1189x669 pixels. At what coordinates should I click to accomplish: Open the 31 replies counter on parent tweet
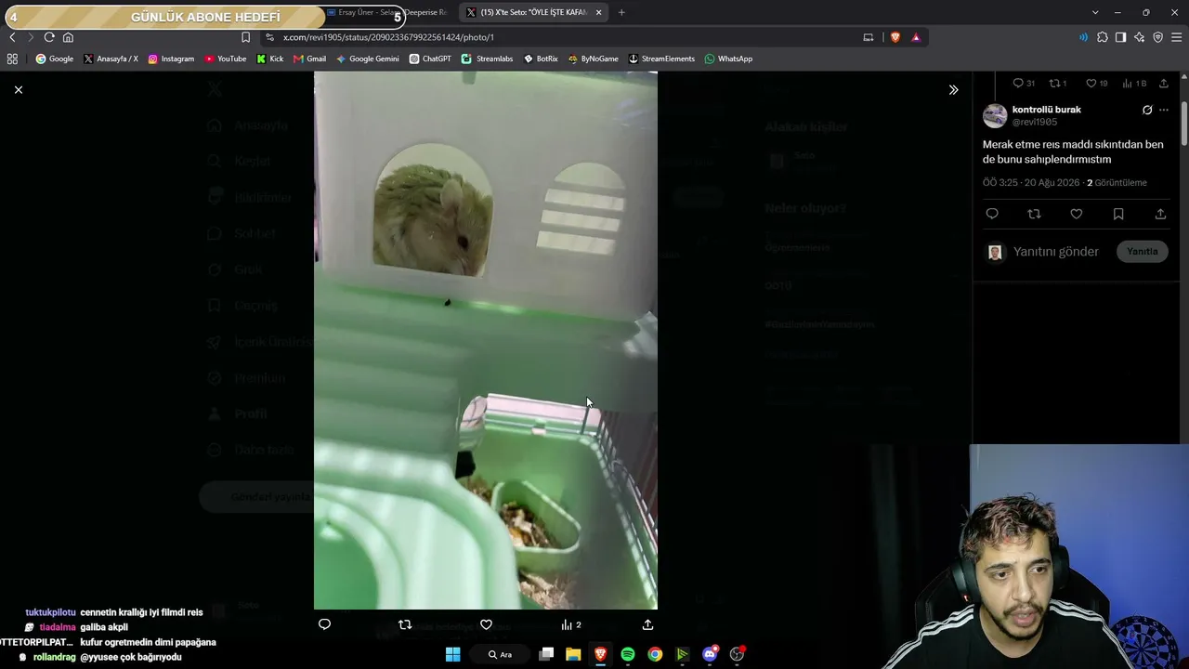(x=1024, y=84)
